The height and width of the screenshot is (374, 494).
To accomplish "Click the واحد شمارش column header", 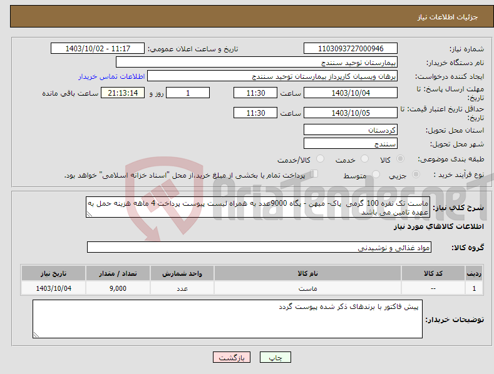I will coord(182,273).
